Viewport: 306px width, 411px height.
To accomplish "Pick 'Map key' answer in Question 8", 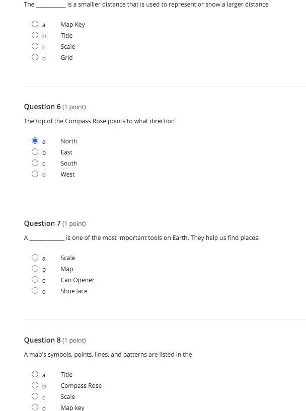I will point(35,407).
